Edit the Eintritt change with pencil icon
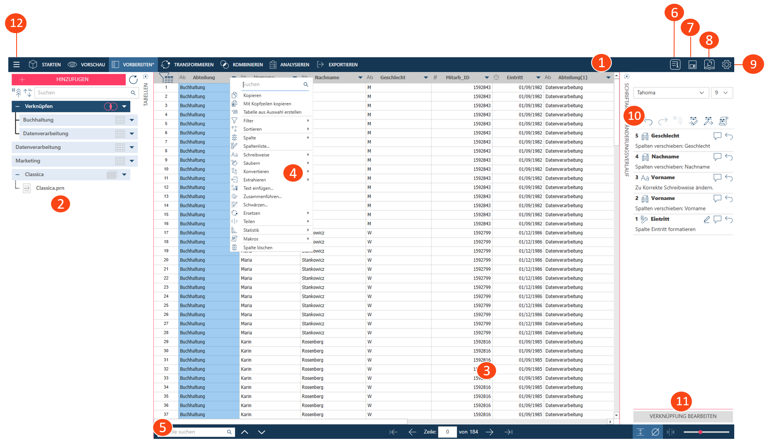The image size is (767, 443). (706, 219)
